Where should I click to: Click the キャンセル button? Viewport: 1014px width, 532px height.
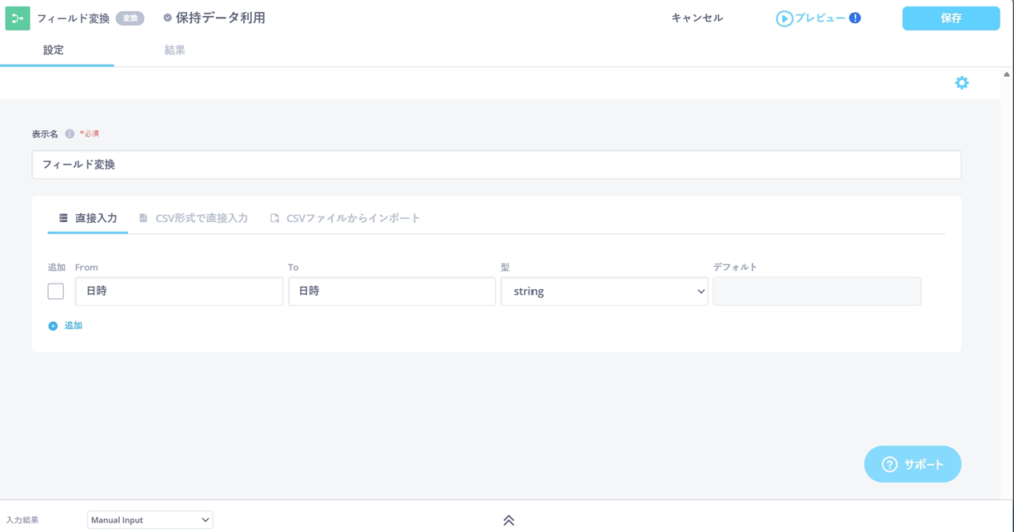click(697, 18)
